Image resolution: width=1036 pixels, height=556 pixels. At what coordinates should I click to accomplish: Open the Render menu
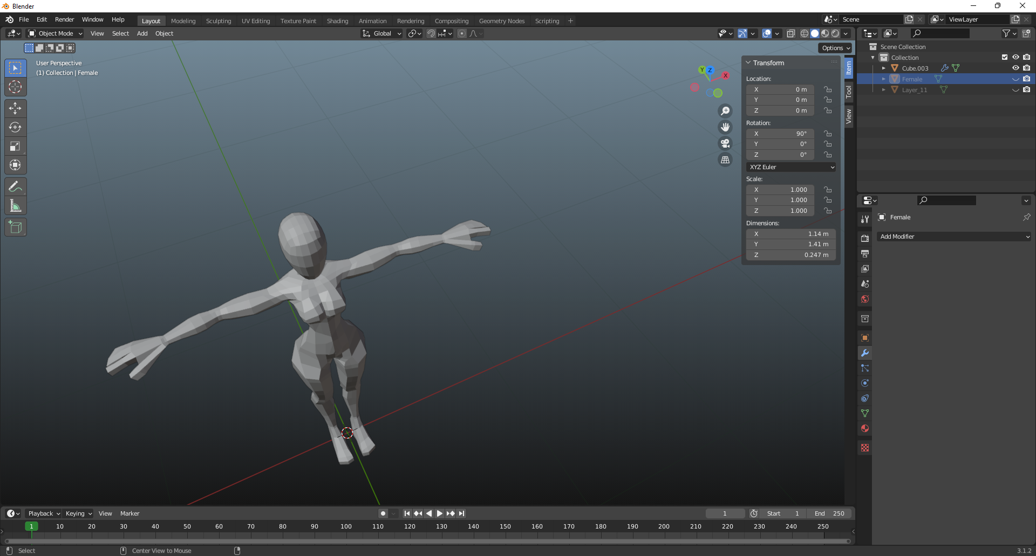tap(64, 19)
